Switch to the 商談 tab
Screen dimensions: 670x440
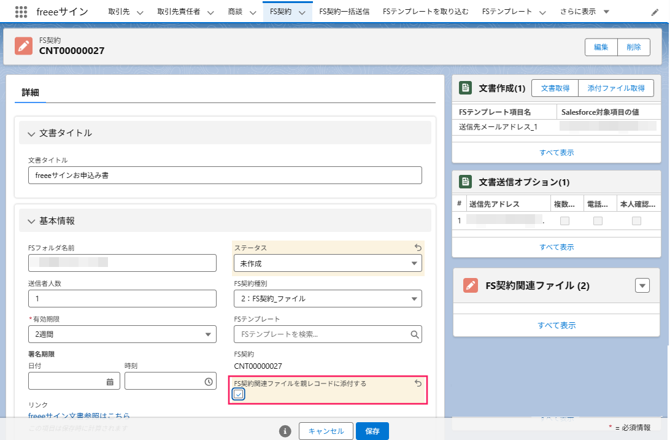tap(235, 12)
